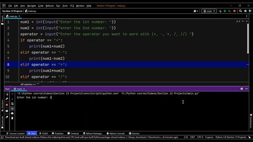Show the warnings inspection indicator
The image size is (253, 142).
(x=238, y=21)
